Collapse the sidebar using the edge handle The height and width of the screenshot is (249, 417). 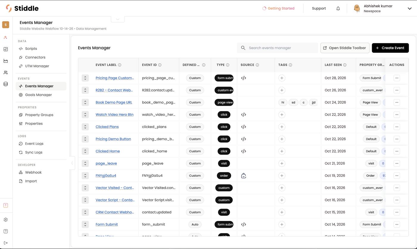(72, 163)
